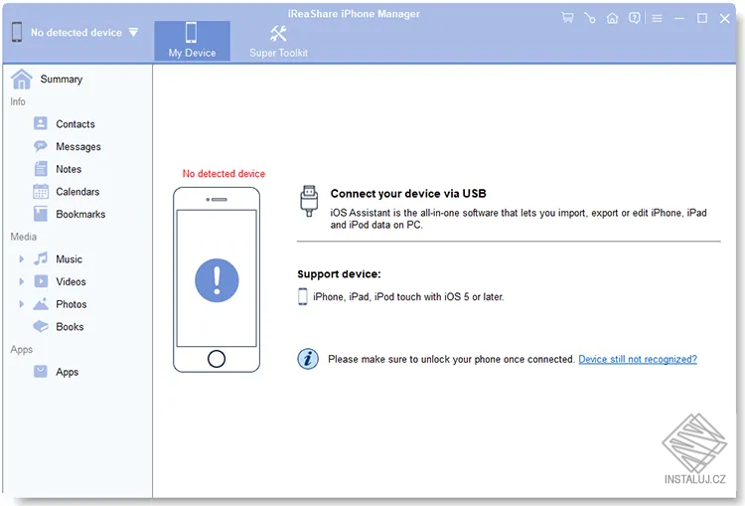
Task: Click the USB connector icon
Action: click(x=309, y=201)
